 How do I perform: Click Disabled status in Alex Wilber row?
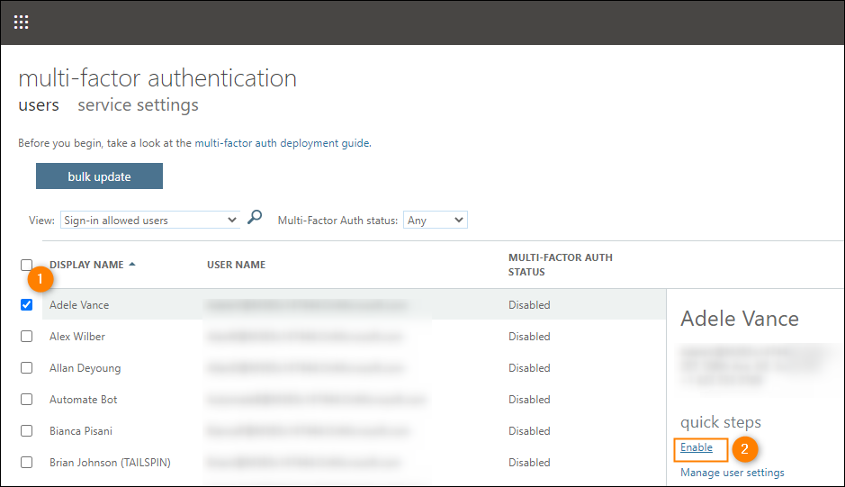point(529,337)
